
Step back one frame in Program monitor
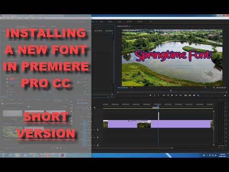tap(168, 95)
